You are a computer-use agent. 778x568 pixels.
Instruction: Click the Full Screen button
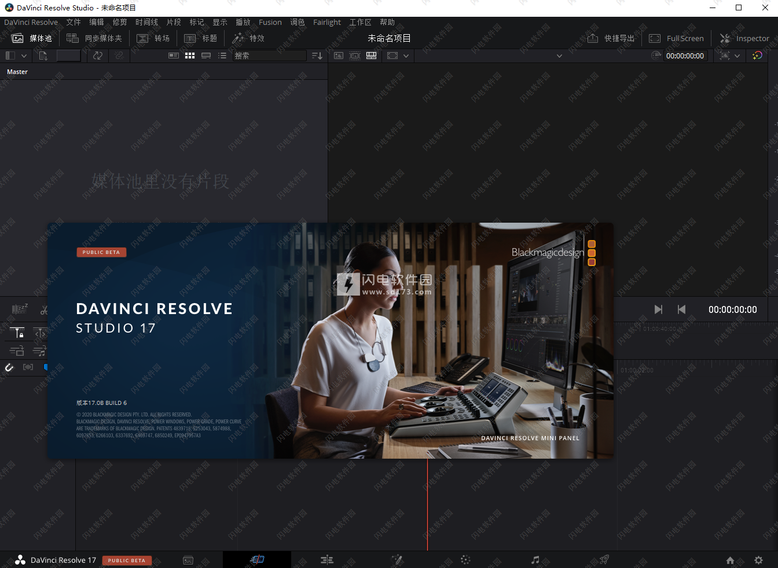coord(676,38)
